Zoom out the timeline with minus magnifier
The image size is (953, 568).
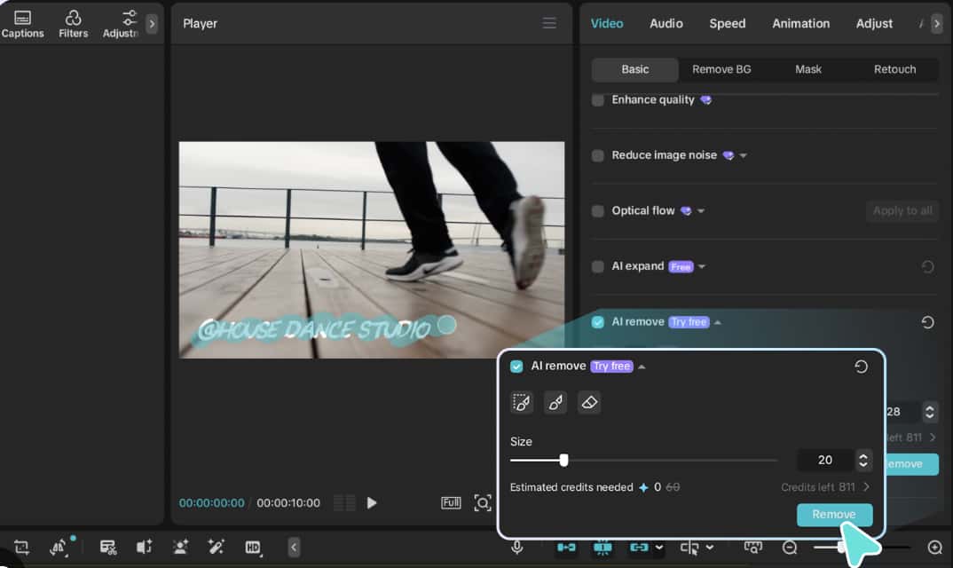click(790, 548)
